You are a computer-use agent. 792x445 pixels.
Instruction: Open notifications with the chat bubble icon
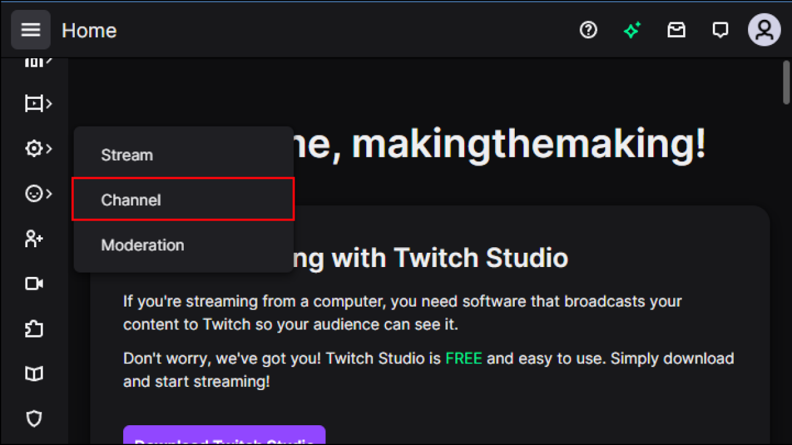tap(720, 30)
